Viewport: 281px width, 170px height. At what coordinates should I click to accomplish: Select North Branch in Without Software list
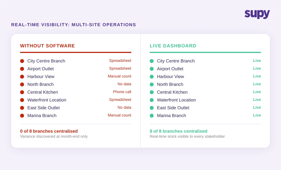coord(41,84)
